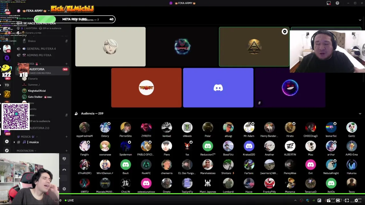The image size is (365, 205).
Task: Click Dstory avatar in audience
Action: point(105,128)
